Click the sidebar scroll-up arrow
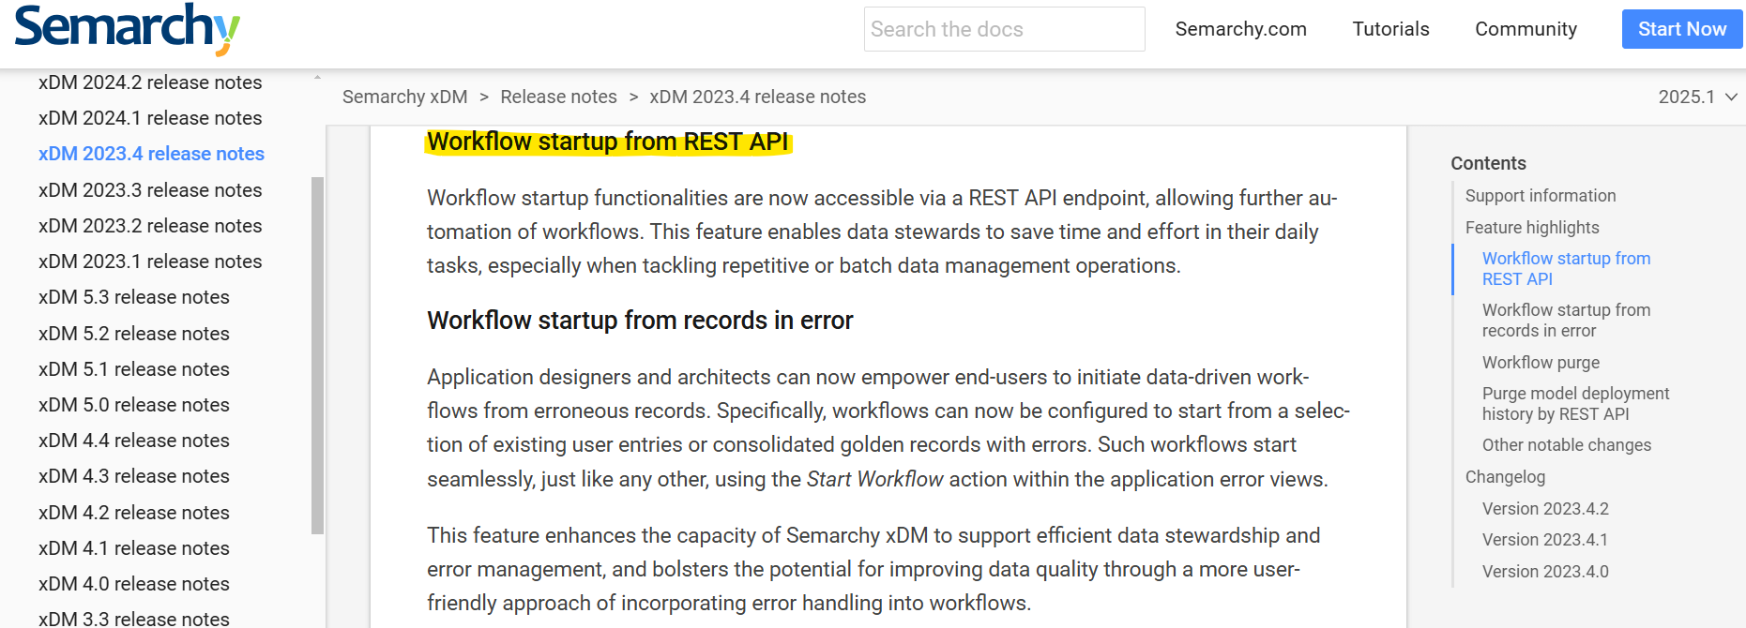Screen dimensions: 1746x628 tap(317, 77)
